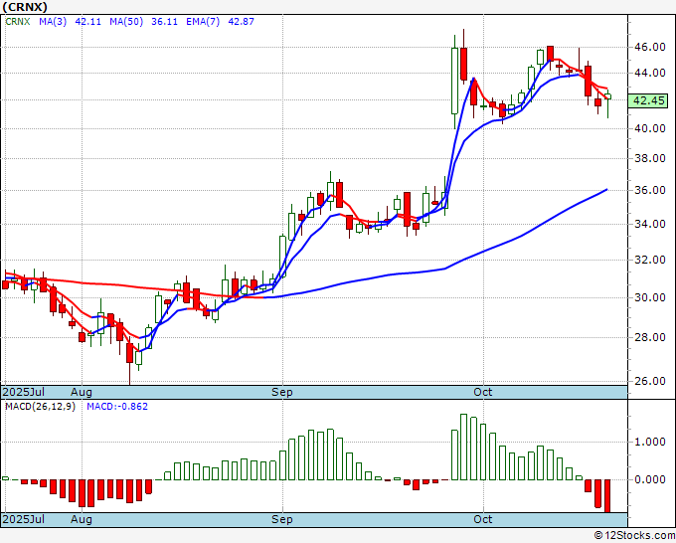Screen dimensions: 676x543
Task: Click the tallest green MACD bar in late September
Action: point(464,447)
